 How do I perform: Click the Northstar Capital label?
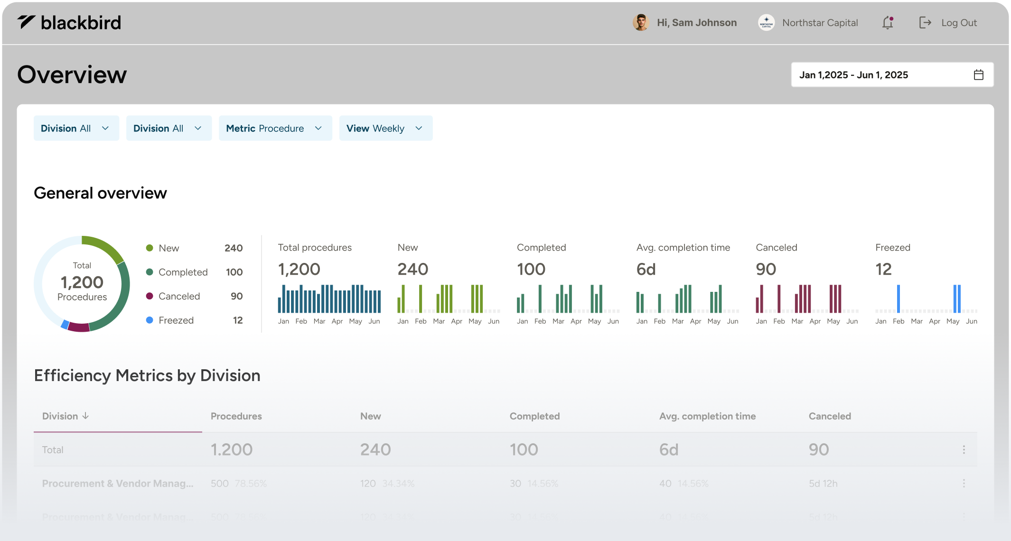(820, 23)
